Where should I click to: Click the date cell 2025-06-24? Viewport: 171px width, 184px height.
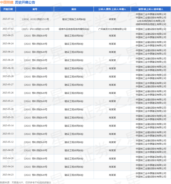click(8, 44)
